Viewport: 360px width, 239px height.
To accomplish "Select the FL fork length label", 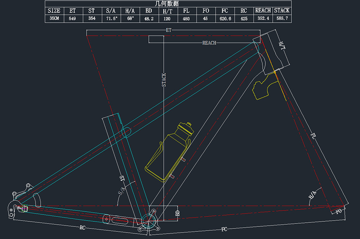I will tap(313, 136).
